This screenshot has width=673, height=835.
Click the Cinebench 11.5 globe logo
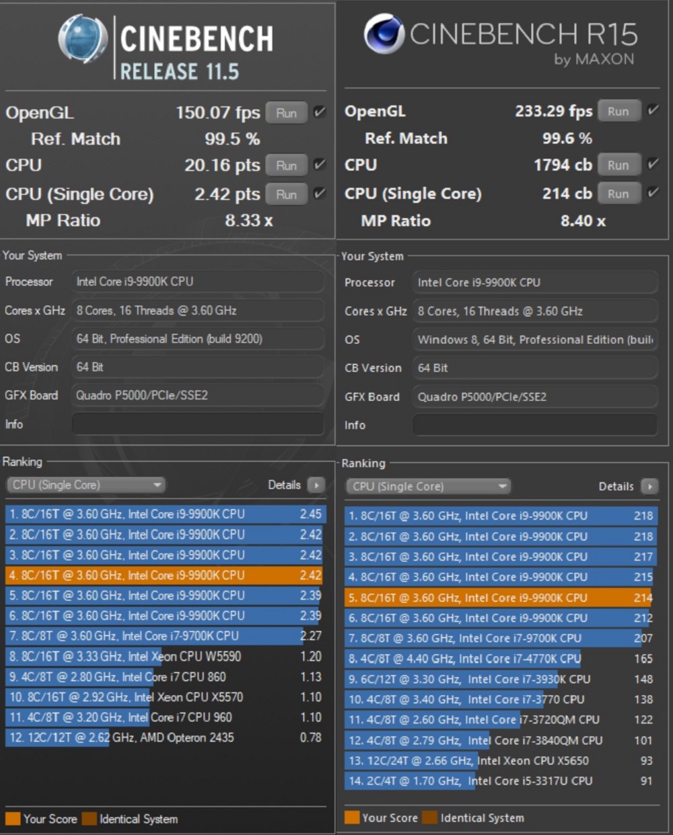tap(82, 39)
